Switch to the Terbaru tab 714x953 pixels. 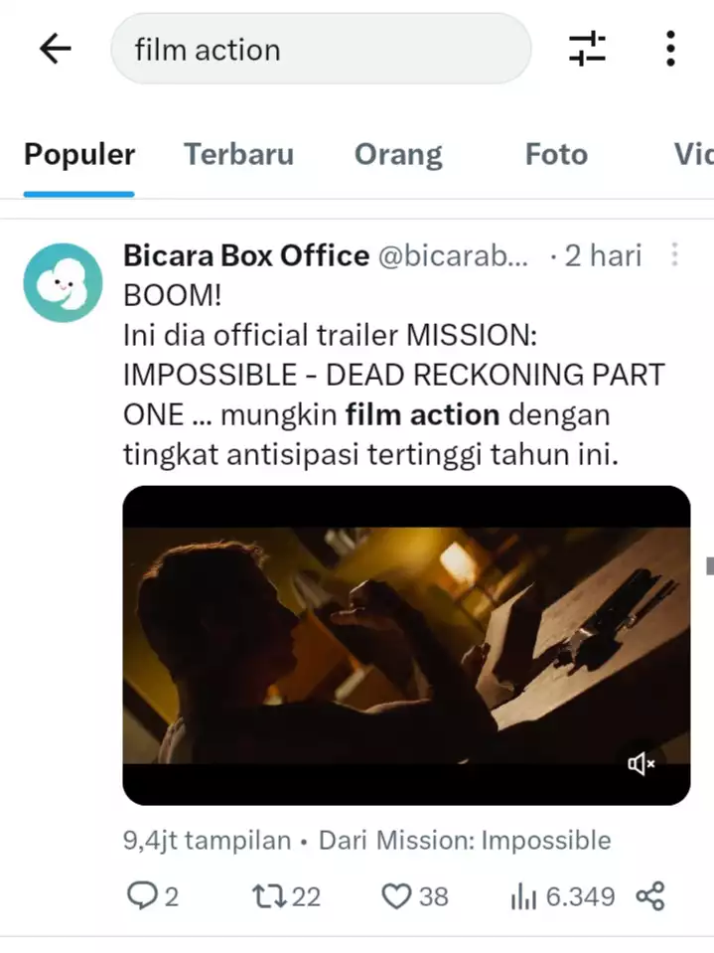coord(238,154)
